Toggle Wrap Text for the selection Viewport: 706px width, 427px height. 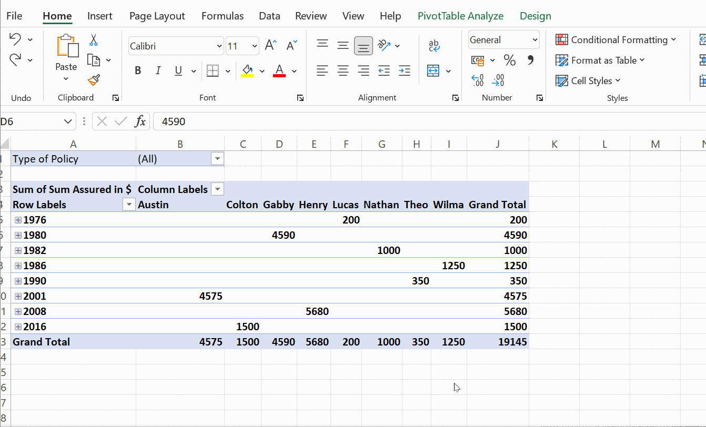click(435, 45)
